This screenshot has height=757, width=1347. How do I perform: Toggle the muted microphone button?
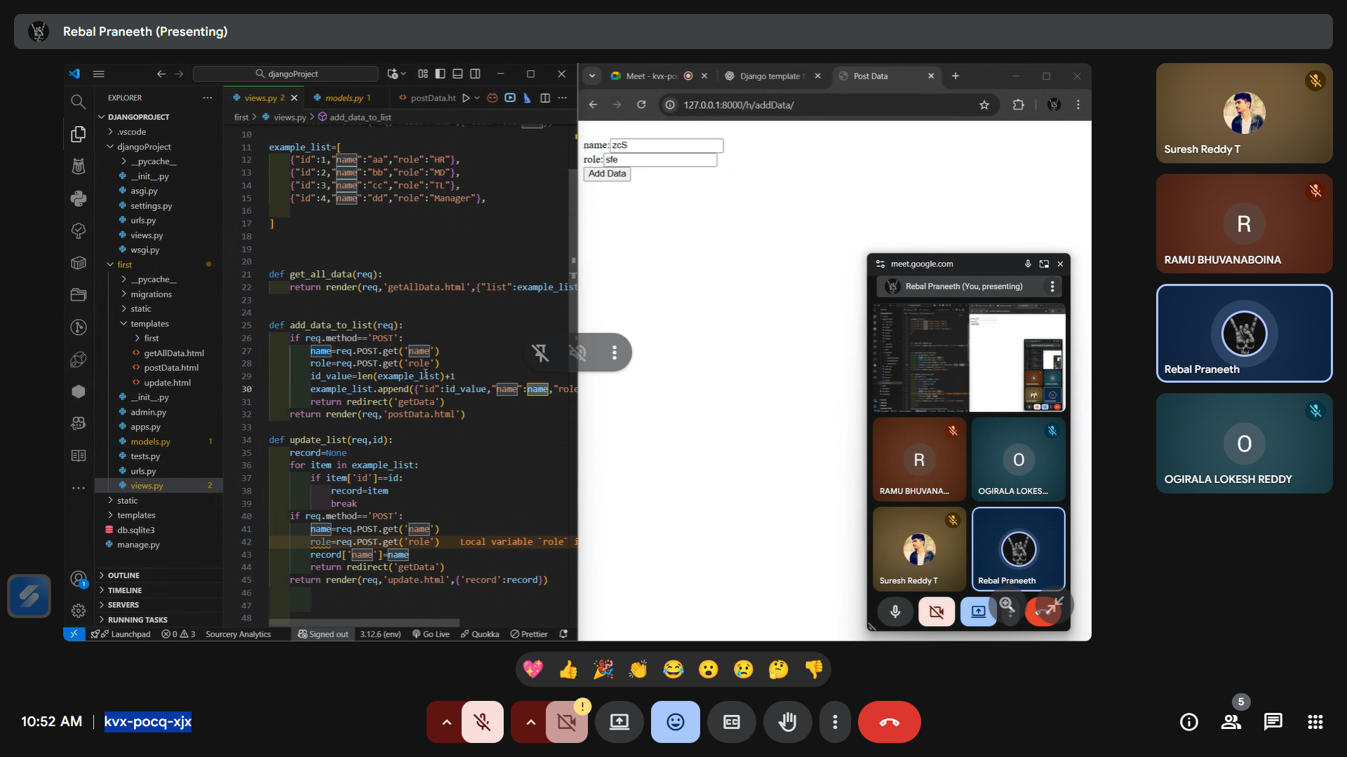point(483,722)
